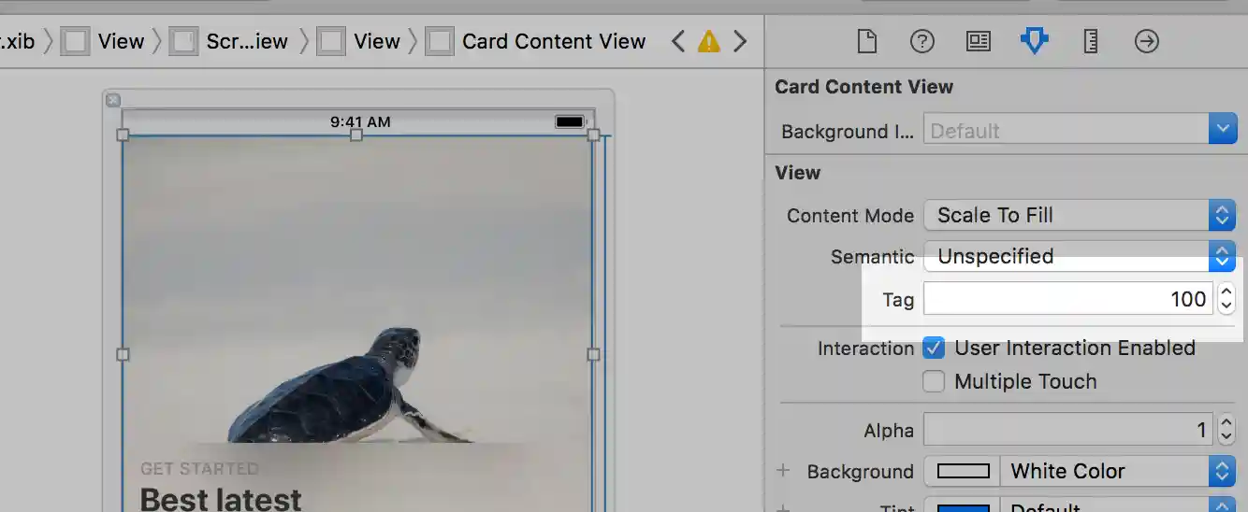The image size is (1248, 512).
Task: Click the right-middle selection handle
Action: click(593, 354)
